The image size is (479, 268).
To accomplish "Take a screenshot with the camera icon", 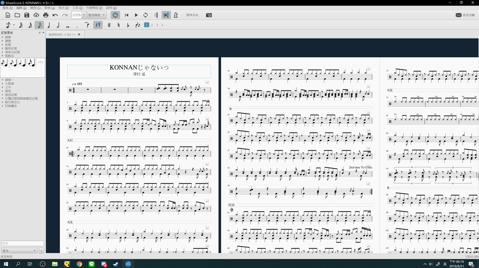I will (209, 15).
